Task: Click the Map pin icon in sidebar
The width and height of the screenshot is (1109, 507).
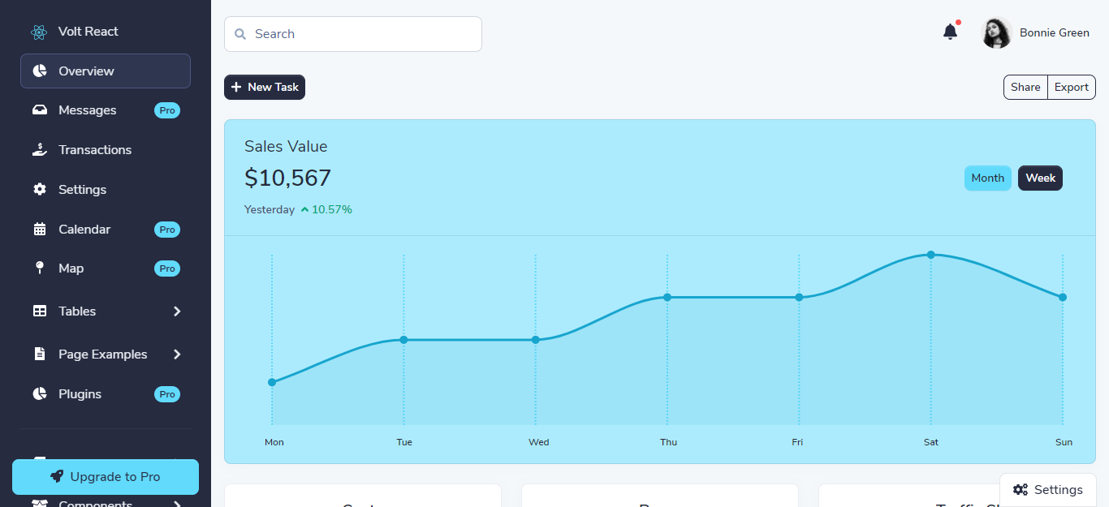Action: click(39, 269)
